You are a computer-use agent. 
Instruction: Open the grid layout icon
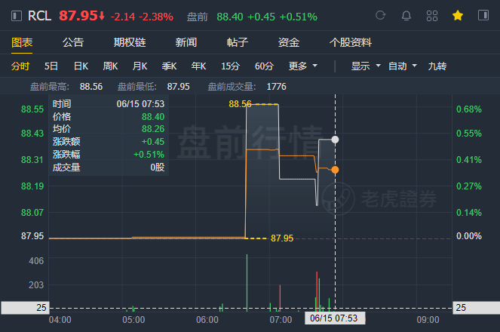click(432, 16)
